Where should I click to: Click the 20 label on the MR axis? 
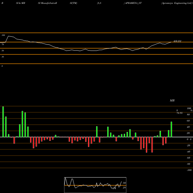pyautogui.click(x=188, y=133)
